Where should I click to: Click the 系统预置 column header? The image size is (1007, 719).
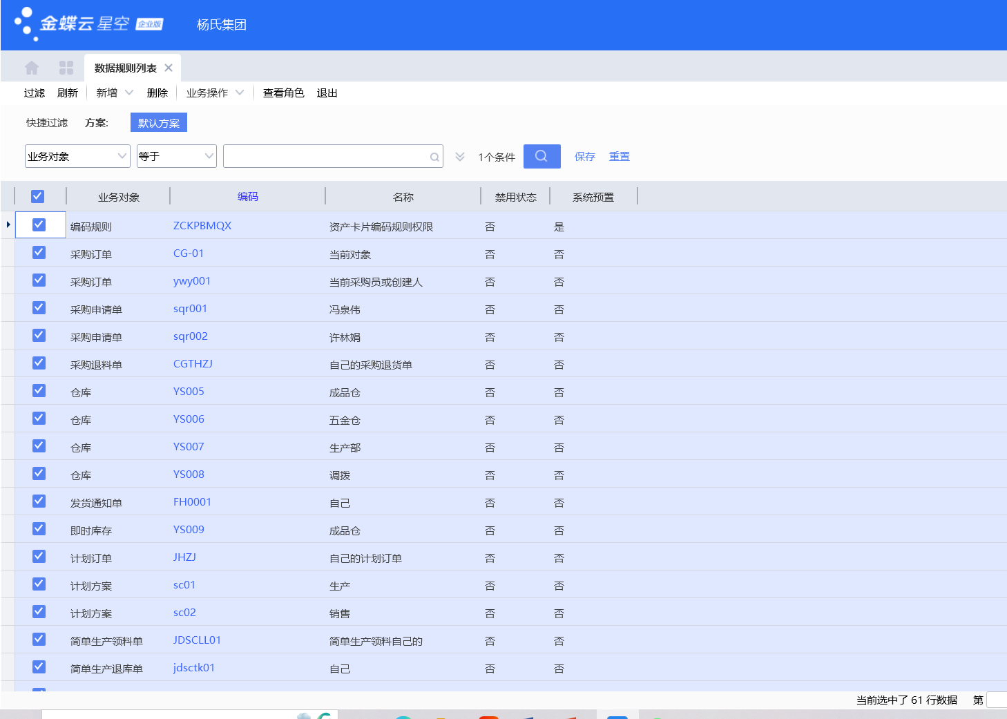tap(593, 197)
